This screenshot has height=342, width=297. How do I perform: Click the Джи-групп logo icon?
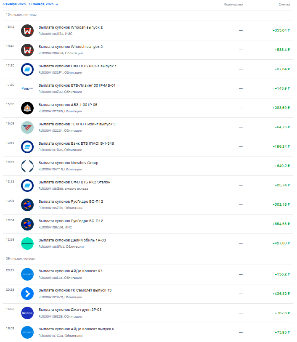tap(27, 313)
